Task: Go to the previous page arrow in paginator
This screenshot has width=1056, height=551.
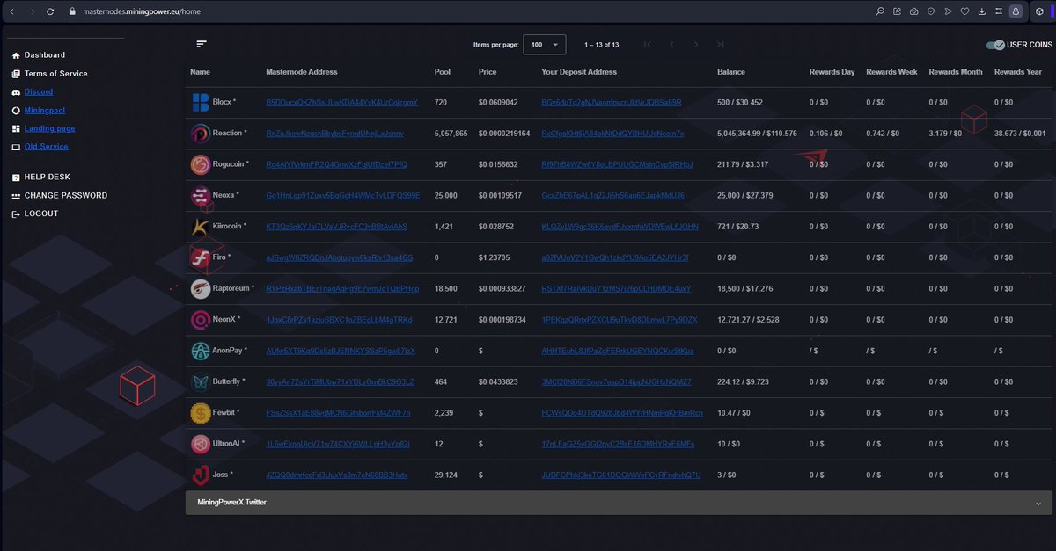Action: click(671, 45)
